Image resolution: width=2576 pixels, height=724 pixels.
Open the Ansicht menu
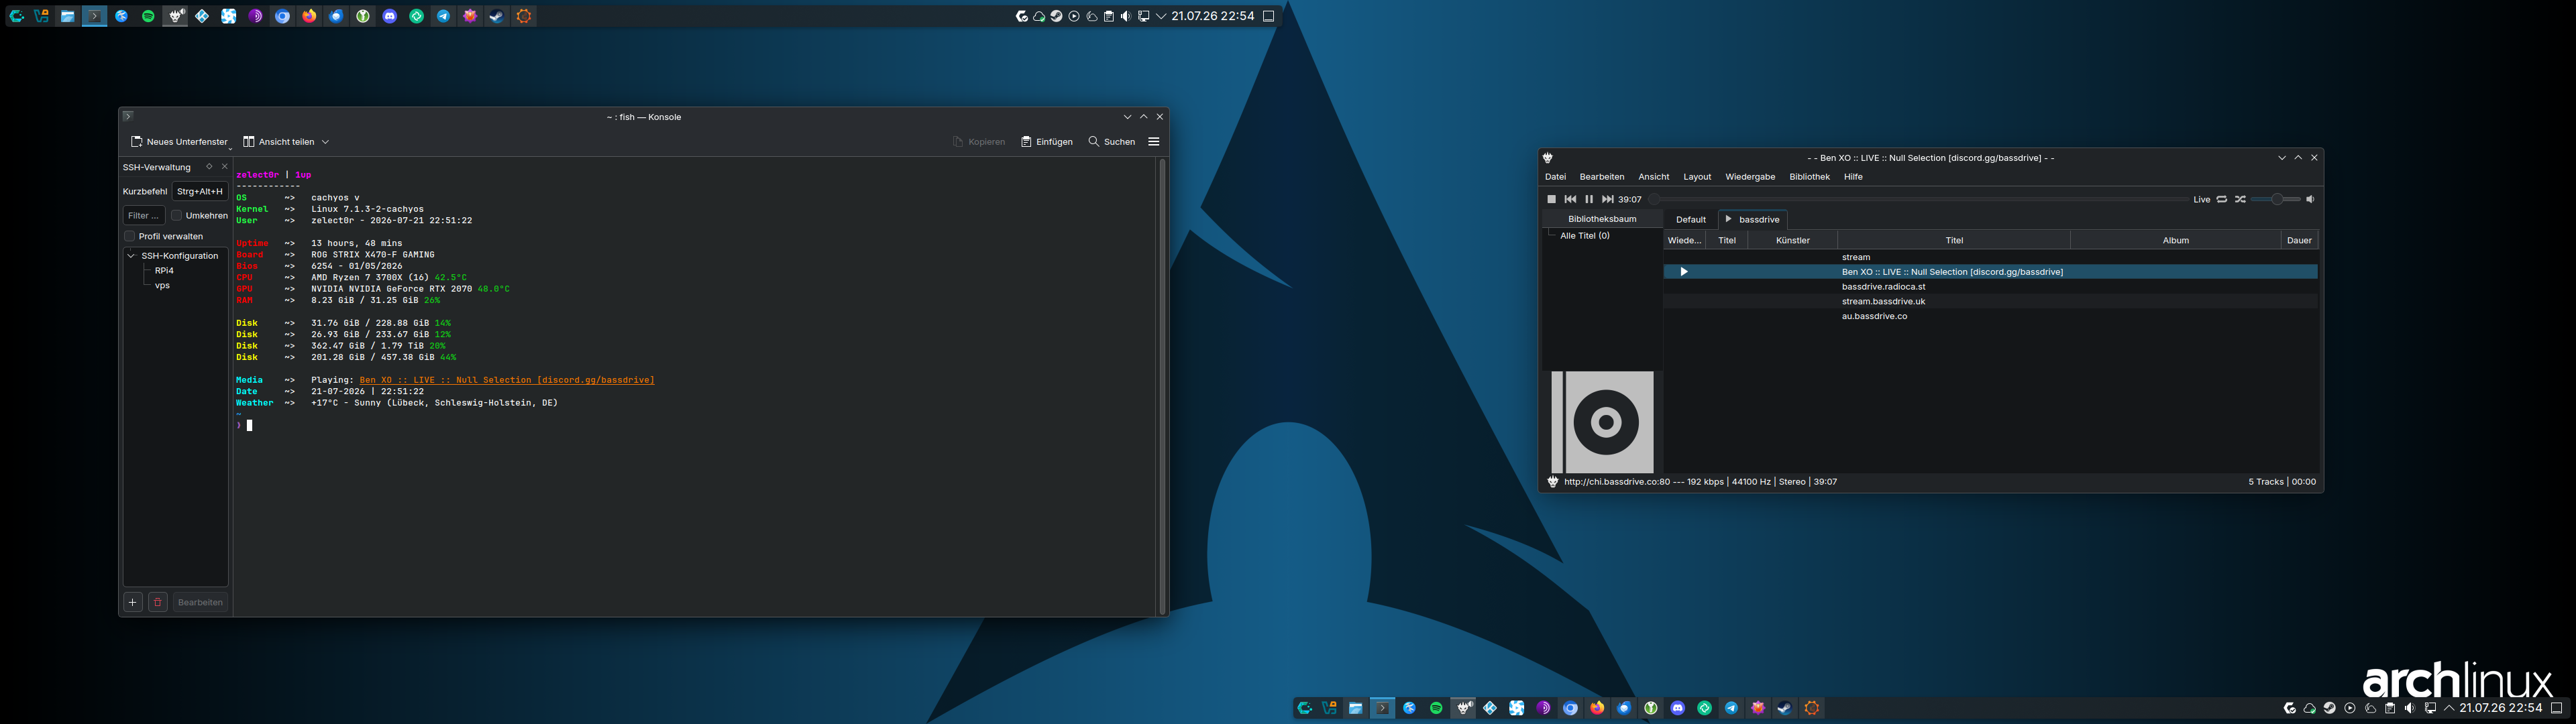pos(1653,177)
